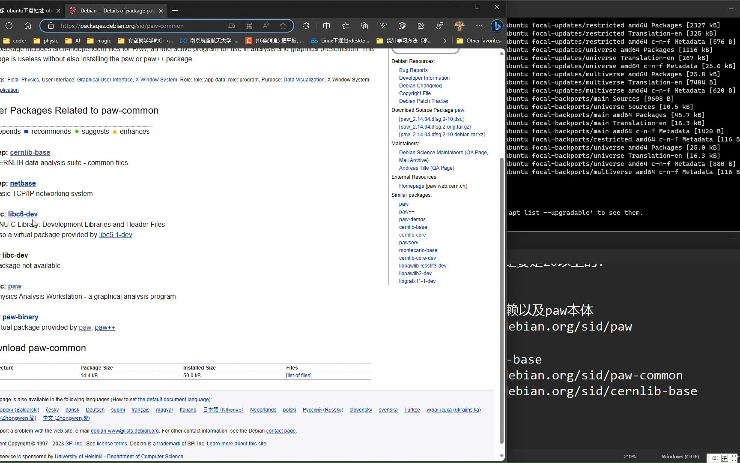Image resolution: width=740 pixels, height=463 pixels.
Task: Click the CH input language indicator
Action: tap(715, 458)
